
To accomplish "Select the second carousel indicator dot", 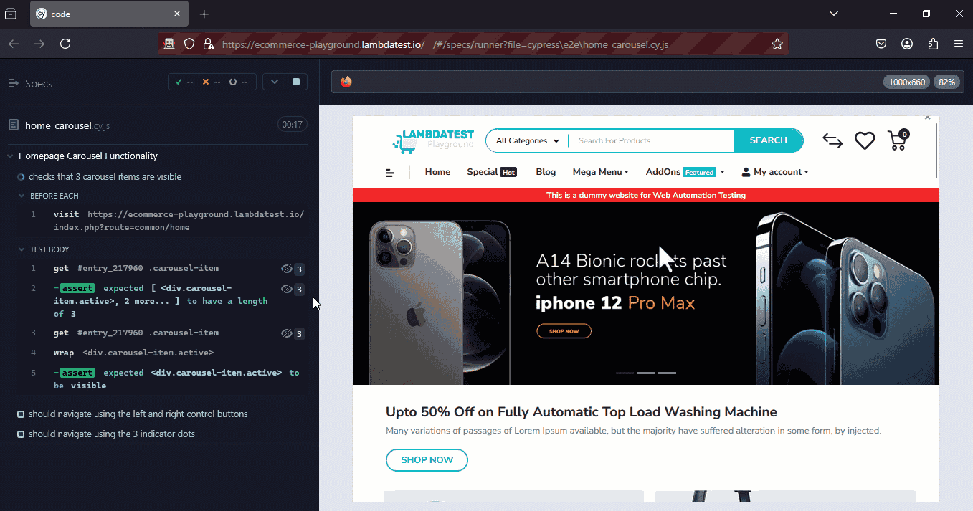I will [645, 373].
